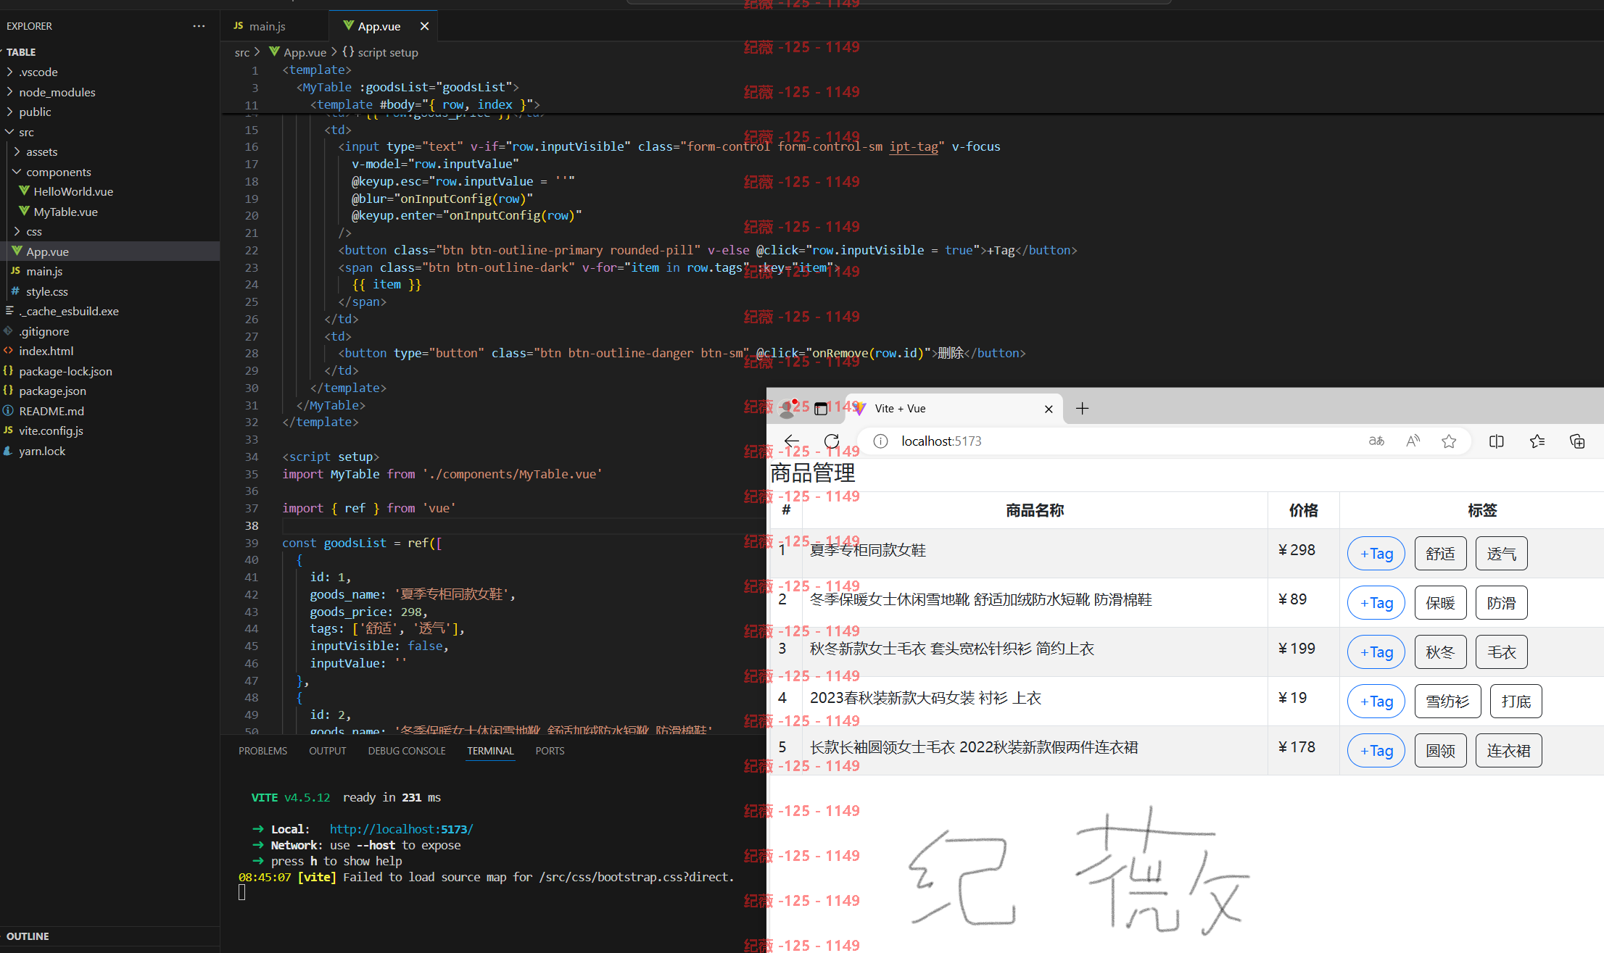Open Explorer more actions ellipsis menu
1604x953 pixels.
pyautogui.click(x=199, y=26)
